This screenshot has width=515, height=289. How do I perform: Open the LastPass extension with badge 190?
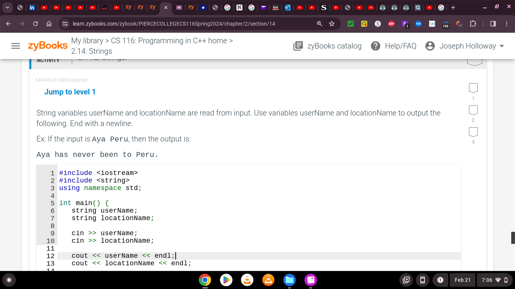[445, 24]
